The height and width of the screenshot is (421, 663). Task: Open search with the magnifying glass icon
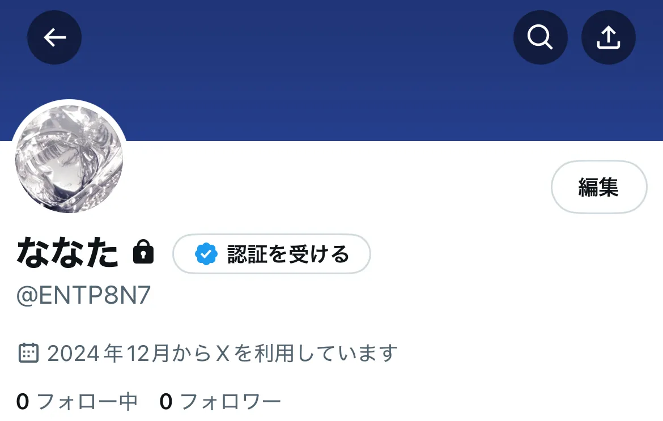point(541,37)
